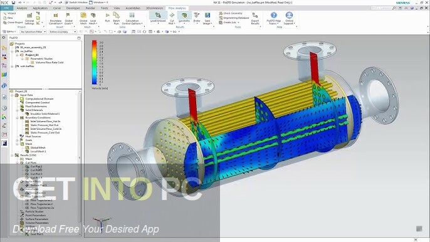The image size is (430, 242).
Task: Maximize the FloEFD panel window icon
Action: pos(79,38)
